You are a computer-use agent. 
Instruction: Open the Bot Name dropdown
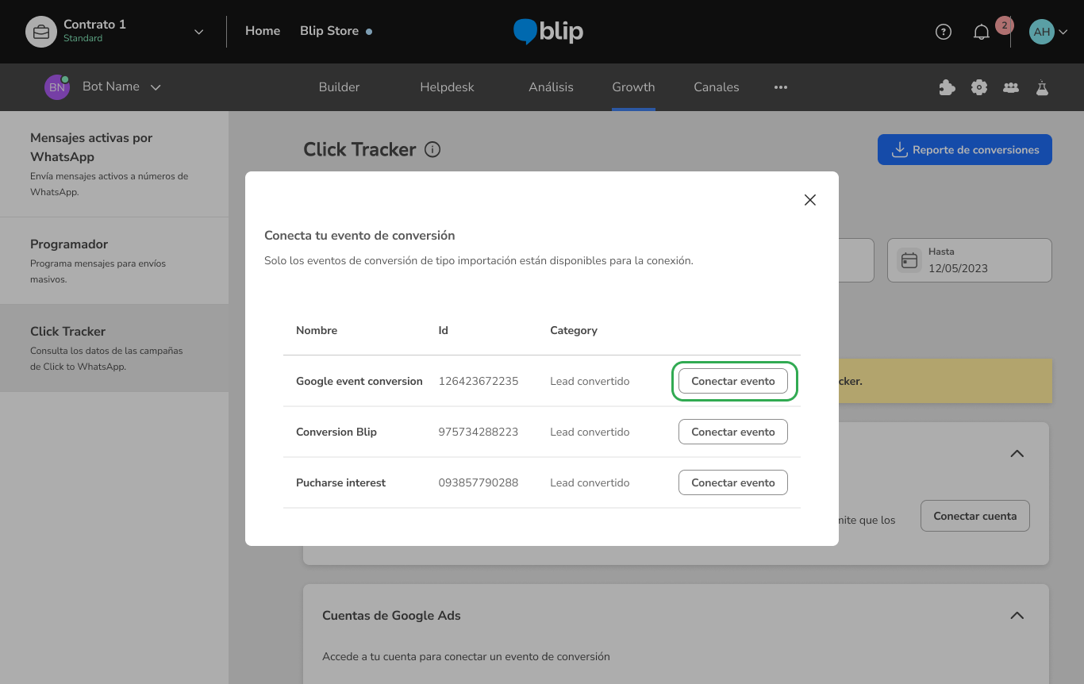point(156,87)
